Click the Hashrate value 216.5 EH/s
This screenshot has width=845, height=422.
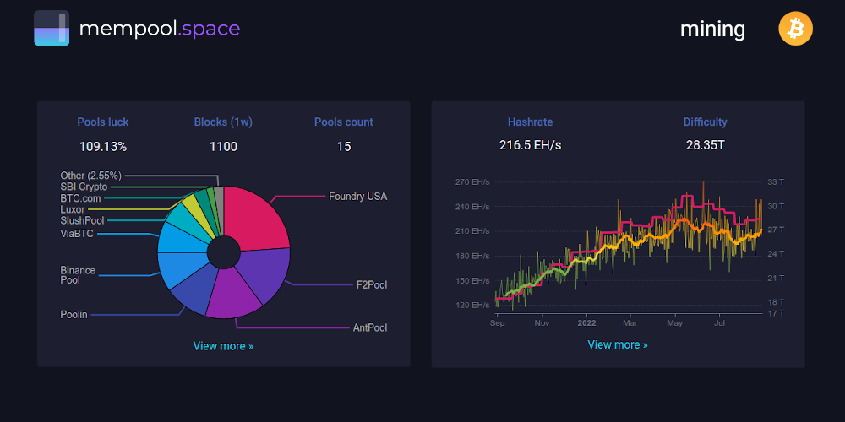(x=530, y=146)
